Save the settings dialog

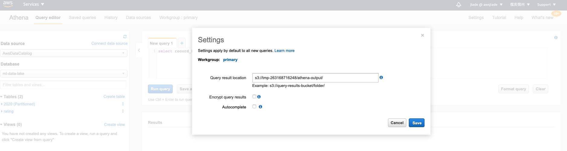tap(416, 123)
